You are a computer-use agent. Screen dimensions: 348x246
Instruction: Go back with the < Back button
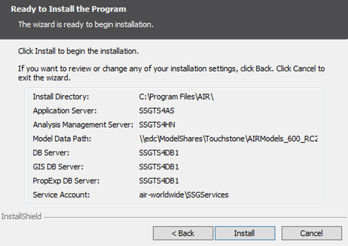[x=183, y=233]
